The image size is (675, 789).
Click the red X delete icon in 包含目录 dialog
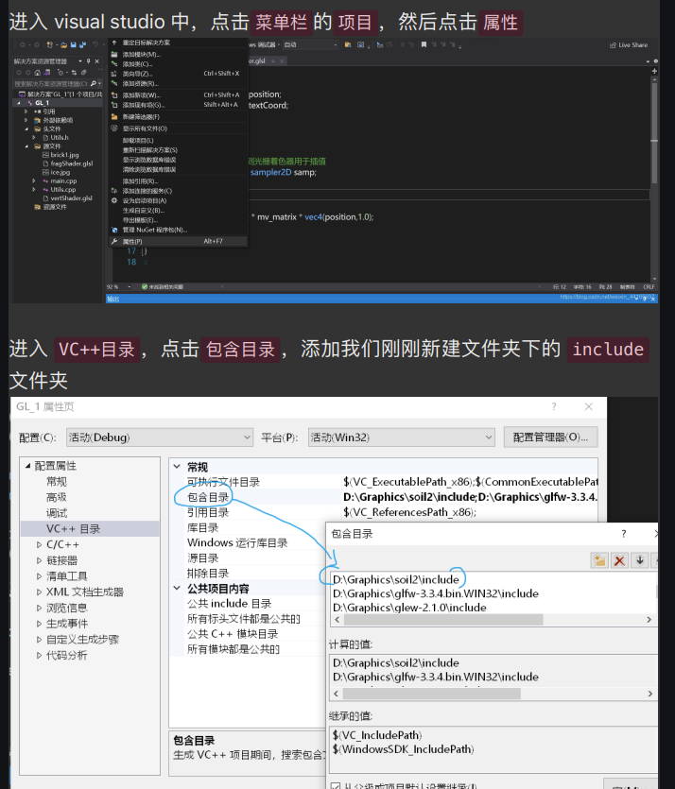tap(619, 560)
